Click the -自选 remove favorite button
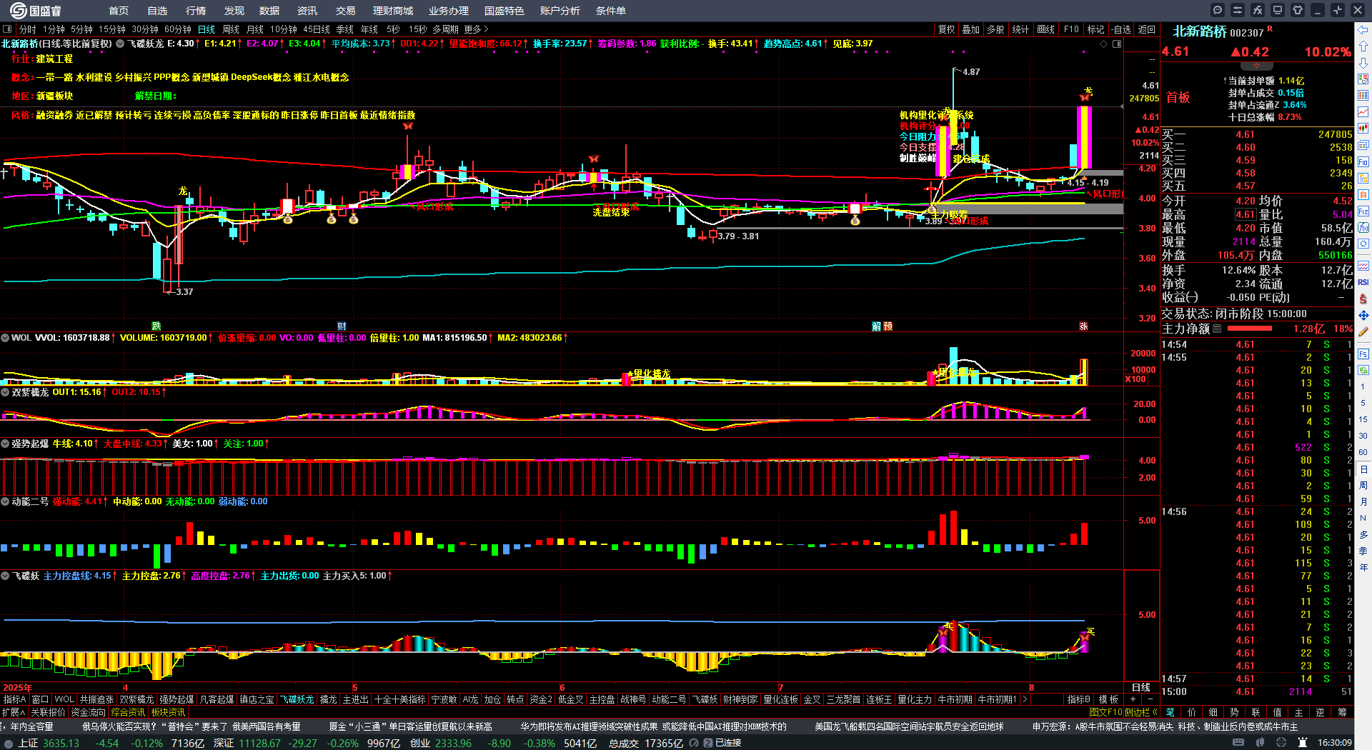 [1120, 29]
